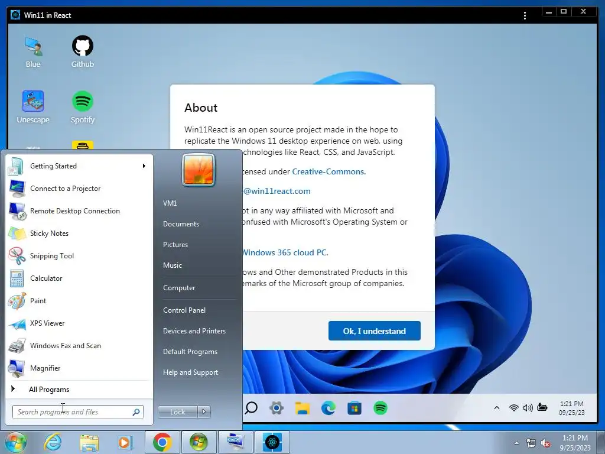Open Spotify in Win11 taskbar
Screen dimensions: 605x454
point(380,408)
